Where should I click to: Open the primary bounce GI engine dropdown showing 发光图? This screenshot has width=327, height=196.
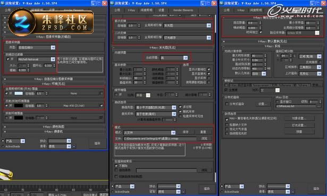pyautogui.click(x=187, y=25)
